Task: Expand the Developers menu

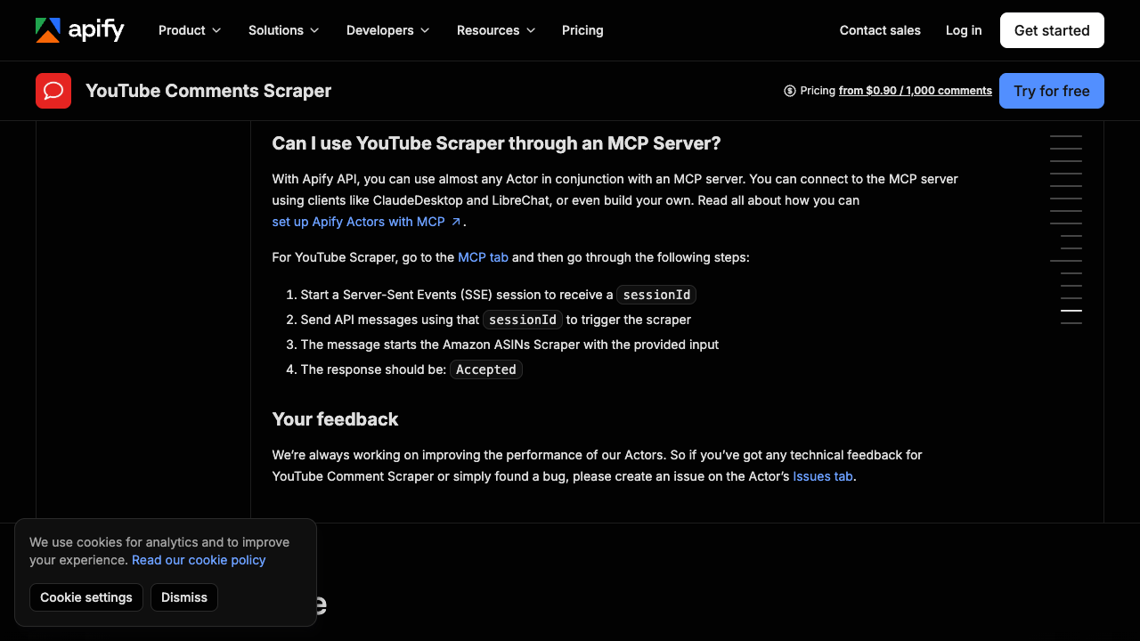Action: (388, 30)
